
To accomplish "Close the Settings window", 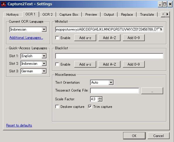I will coord(170,4).
